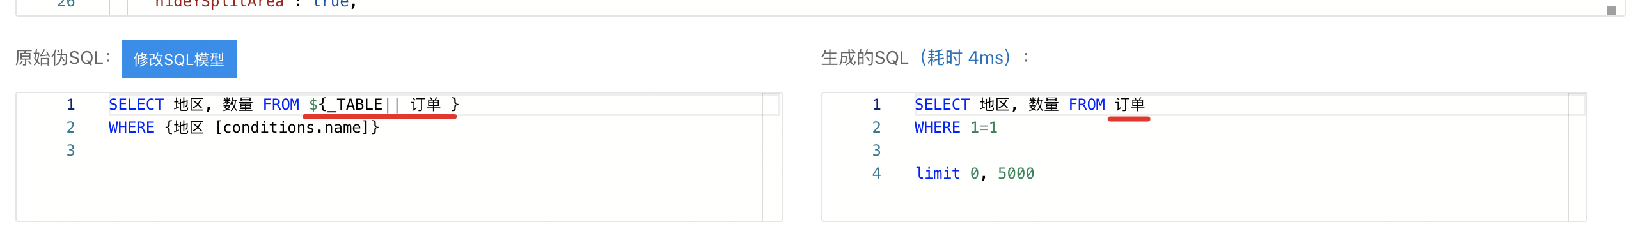
Task: Click line number 3 in original SQL editor
Action: coord(70,151)
